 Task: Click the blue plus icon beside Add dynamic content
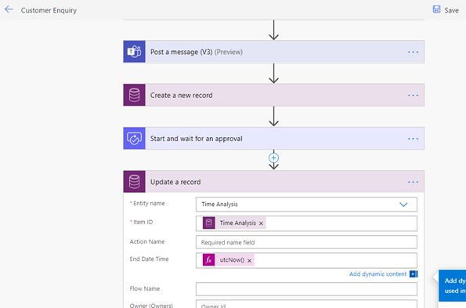point(413,274)
